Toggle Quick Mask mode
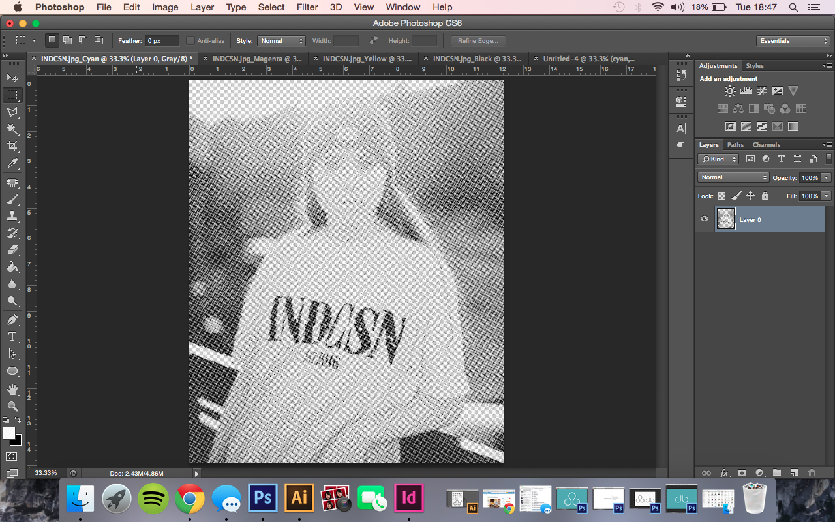 coord(12,456)
